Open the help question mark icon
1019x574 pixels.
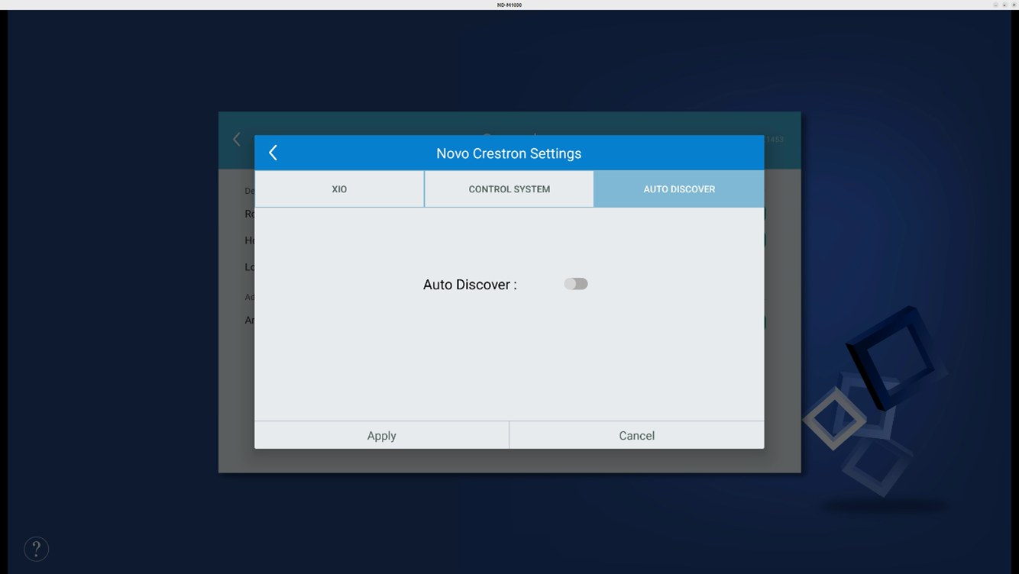click(36, 549)
